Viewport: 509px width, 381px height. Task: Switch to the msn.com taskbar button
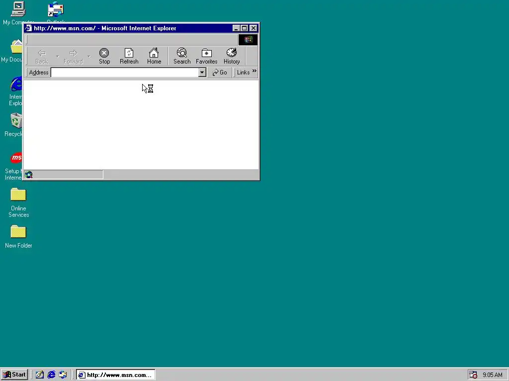(115, 375)
